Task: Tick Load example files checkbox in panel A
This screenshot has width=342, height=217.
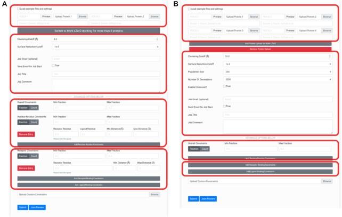Action: [x=18, y=9]
